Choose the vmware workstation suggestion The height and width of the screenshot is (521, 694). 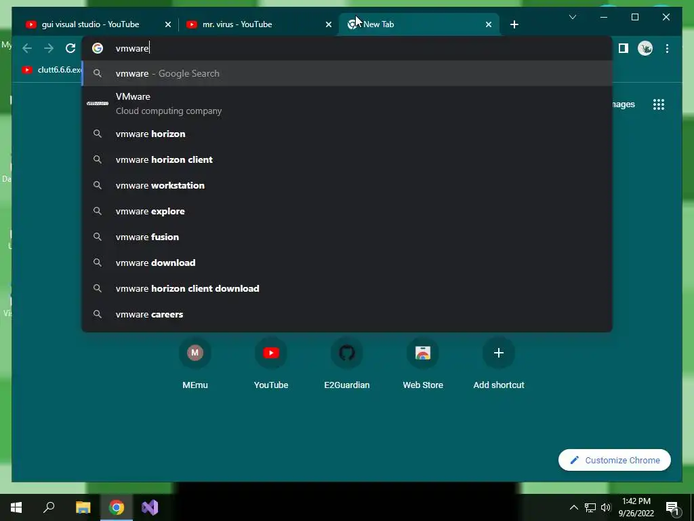tap(347, 185)
